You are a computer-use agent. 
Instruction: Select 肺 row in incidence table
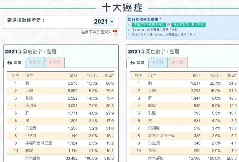(61, 83)
